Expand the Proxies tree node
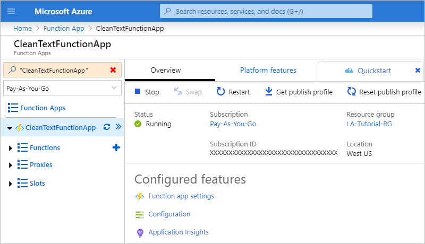This screenshot has width=425, height=244. point(11,165)
